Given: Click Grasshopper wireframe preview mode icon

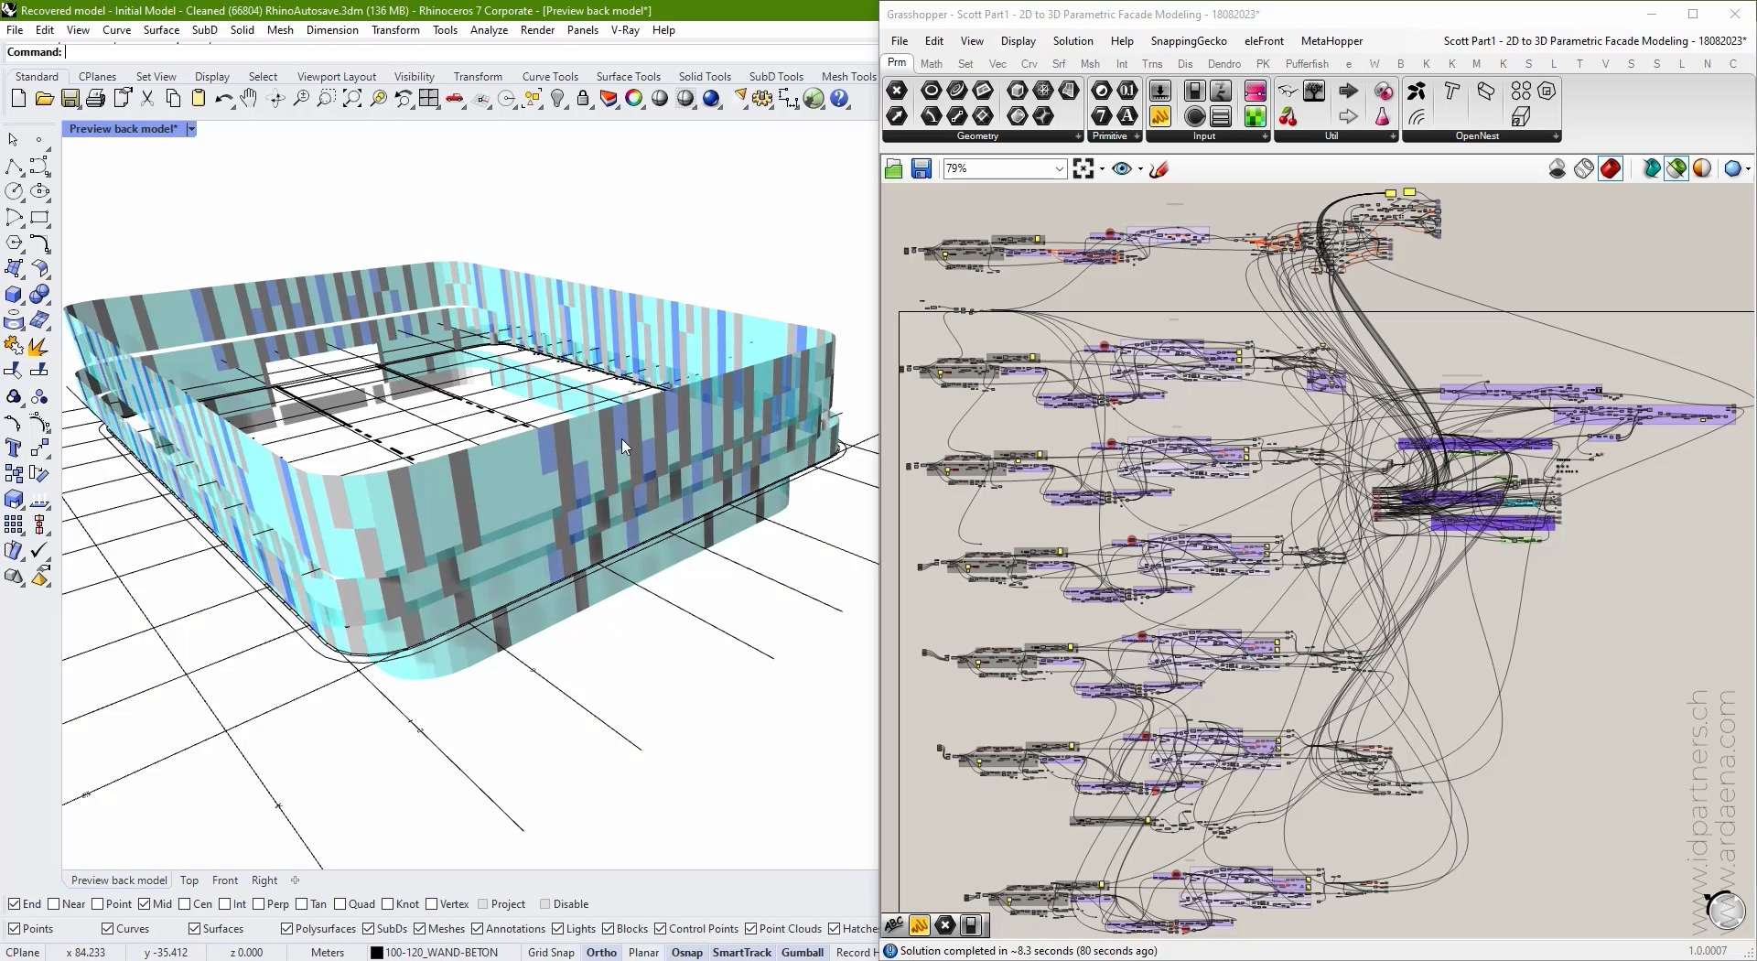Looking at the screenshot, I should point(1584,168).
